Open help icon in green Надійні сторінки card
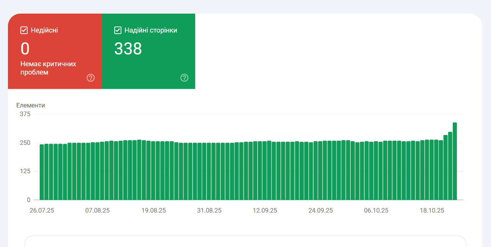The height and width of the screenshot is (247, 491). click(184, 78)
